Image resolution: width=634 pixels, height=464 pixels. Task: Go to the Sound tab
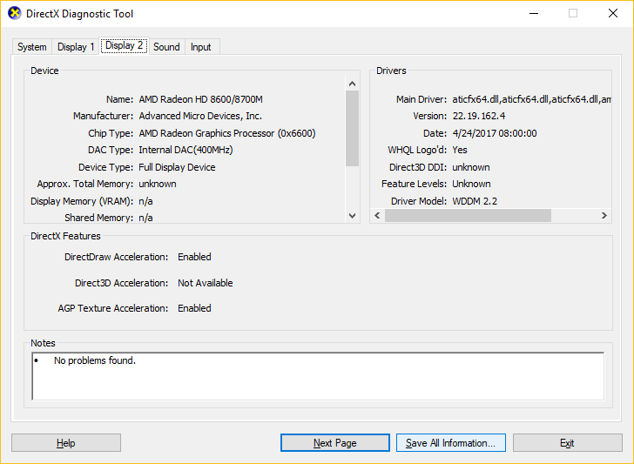(x=166, y=47)
